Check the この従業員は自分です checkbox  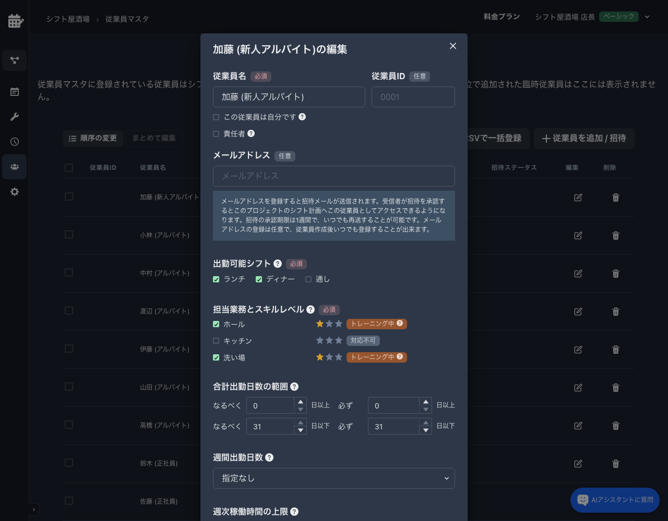tap(216, 117)
